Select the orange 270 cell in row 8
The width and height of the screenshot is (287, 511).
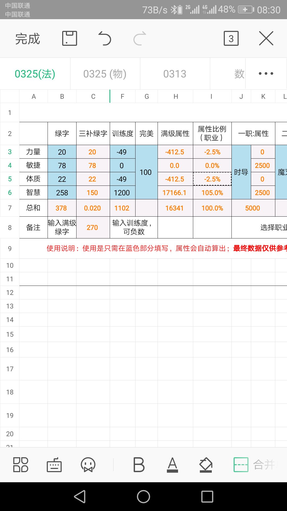coord(93,228)
